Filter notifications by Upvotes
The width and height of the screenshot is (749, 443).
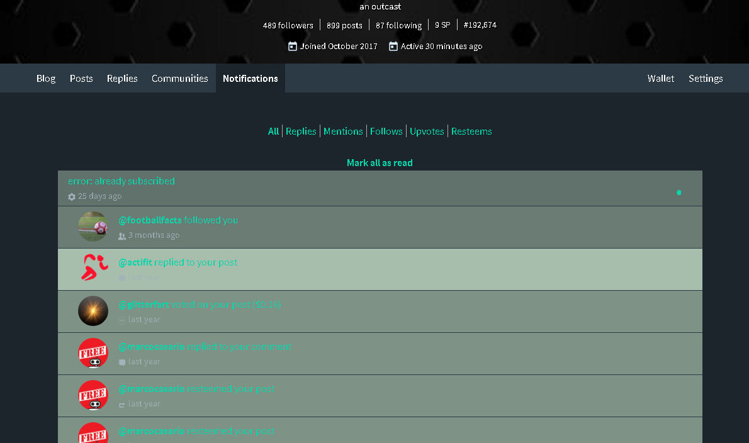coord(427,132)
